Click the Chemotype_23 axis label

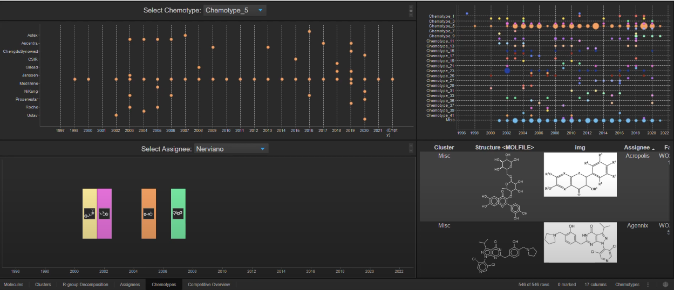(440, 71)
